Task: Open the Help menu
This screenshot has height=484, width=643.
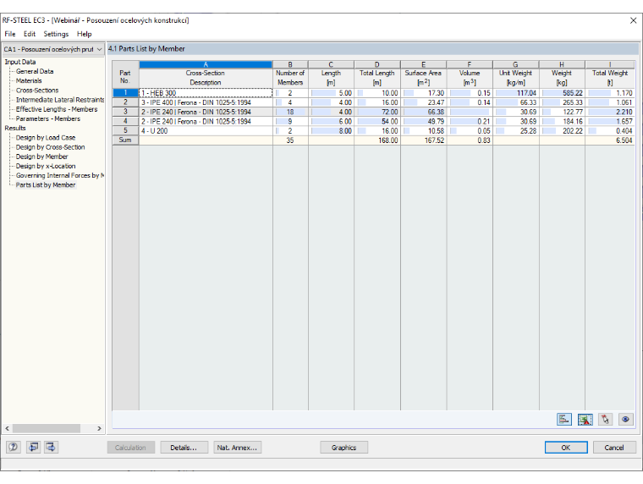Action: pyautogui.click(x=84, y=34)
